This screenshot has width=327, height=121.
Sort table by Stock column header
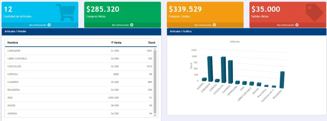152,43
